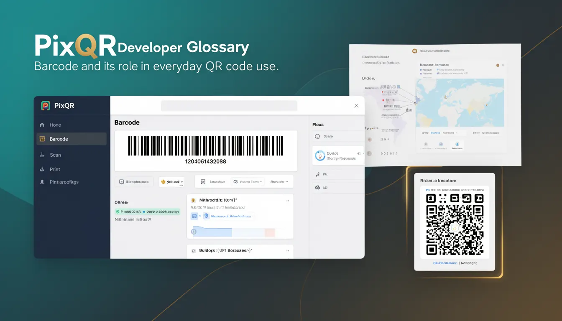Click the green status badge on left
The width and height of the screenshot is (562, 321).
coord(147,212)
